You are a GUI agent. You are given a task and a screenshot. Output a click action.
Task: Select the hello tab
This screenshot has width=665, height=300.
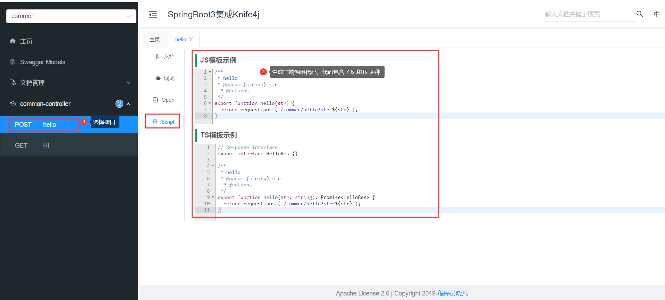(180, 40)
